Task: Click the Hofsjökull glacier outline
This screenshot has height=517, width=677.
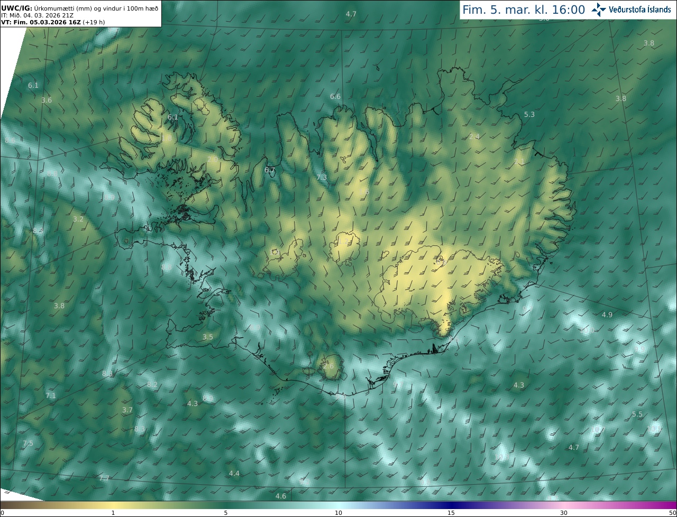Action: point(345,248)
